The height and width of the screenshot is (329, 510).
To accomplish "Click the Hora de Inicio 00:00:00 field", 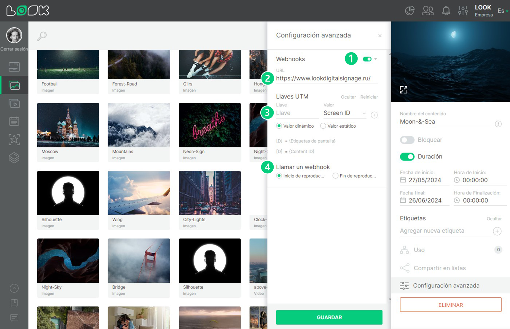I will point(480,180).
